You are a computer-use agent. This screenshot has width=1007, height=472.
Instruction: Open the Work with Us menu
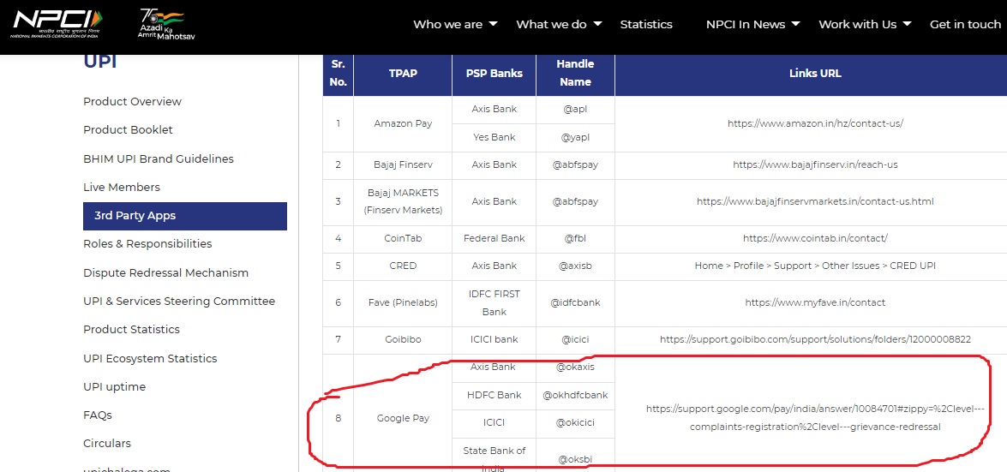click(x=857, y=24)
